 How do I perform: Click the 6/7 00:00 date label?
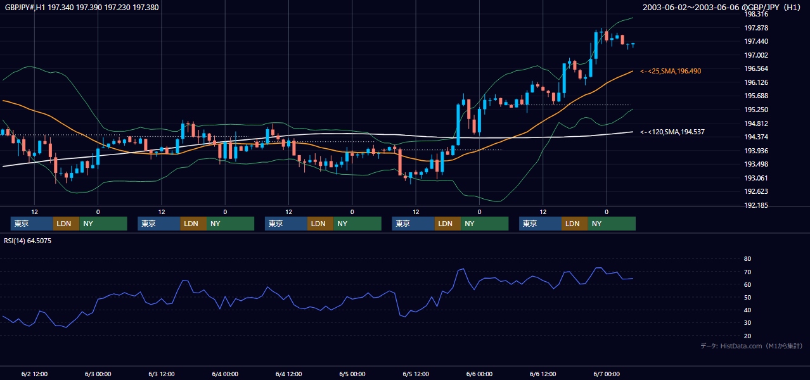607,374
